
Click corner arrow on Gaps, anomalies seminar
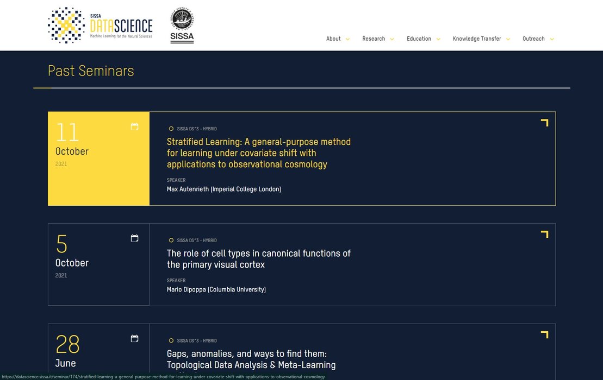544,335
